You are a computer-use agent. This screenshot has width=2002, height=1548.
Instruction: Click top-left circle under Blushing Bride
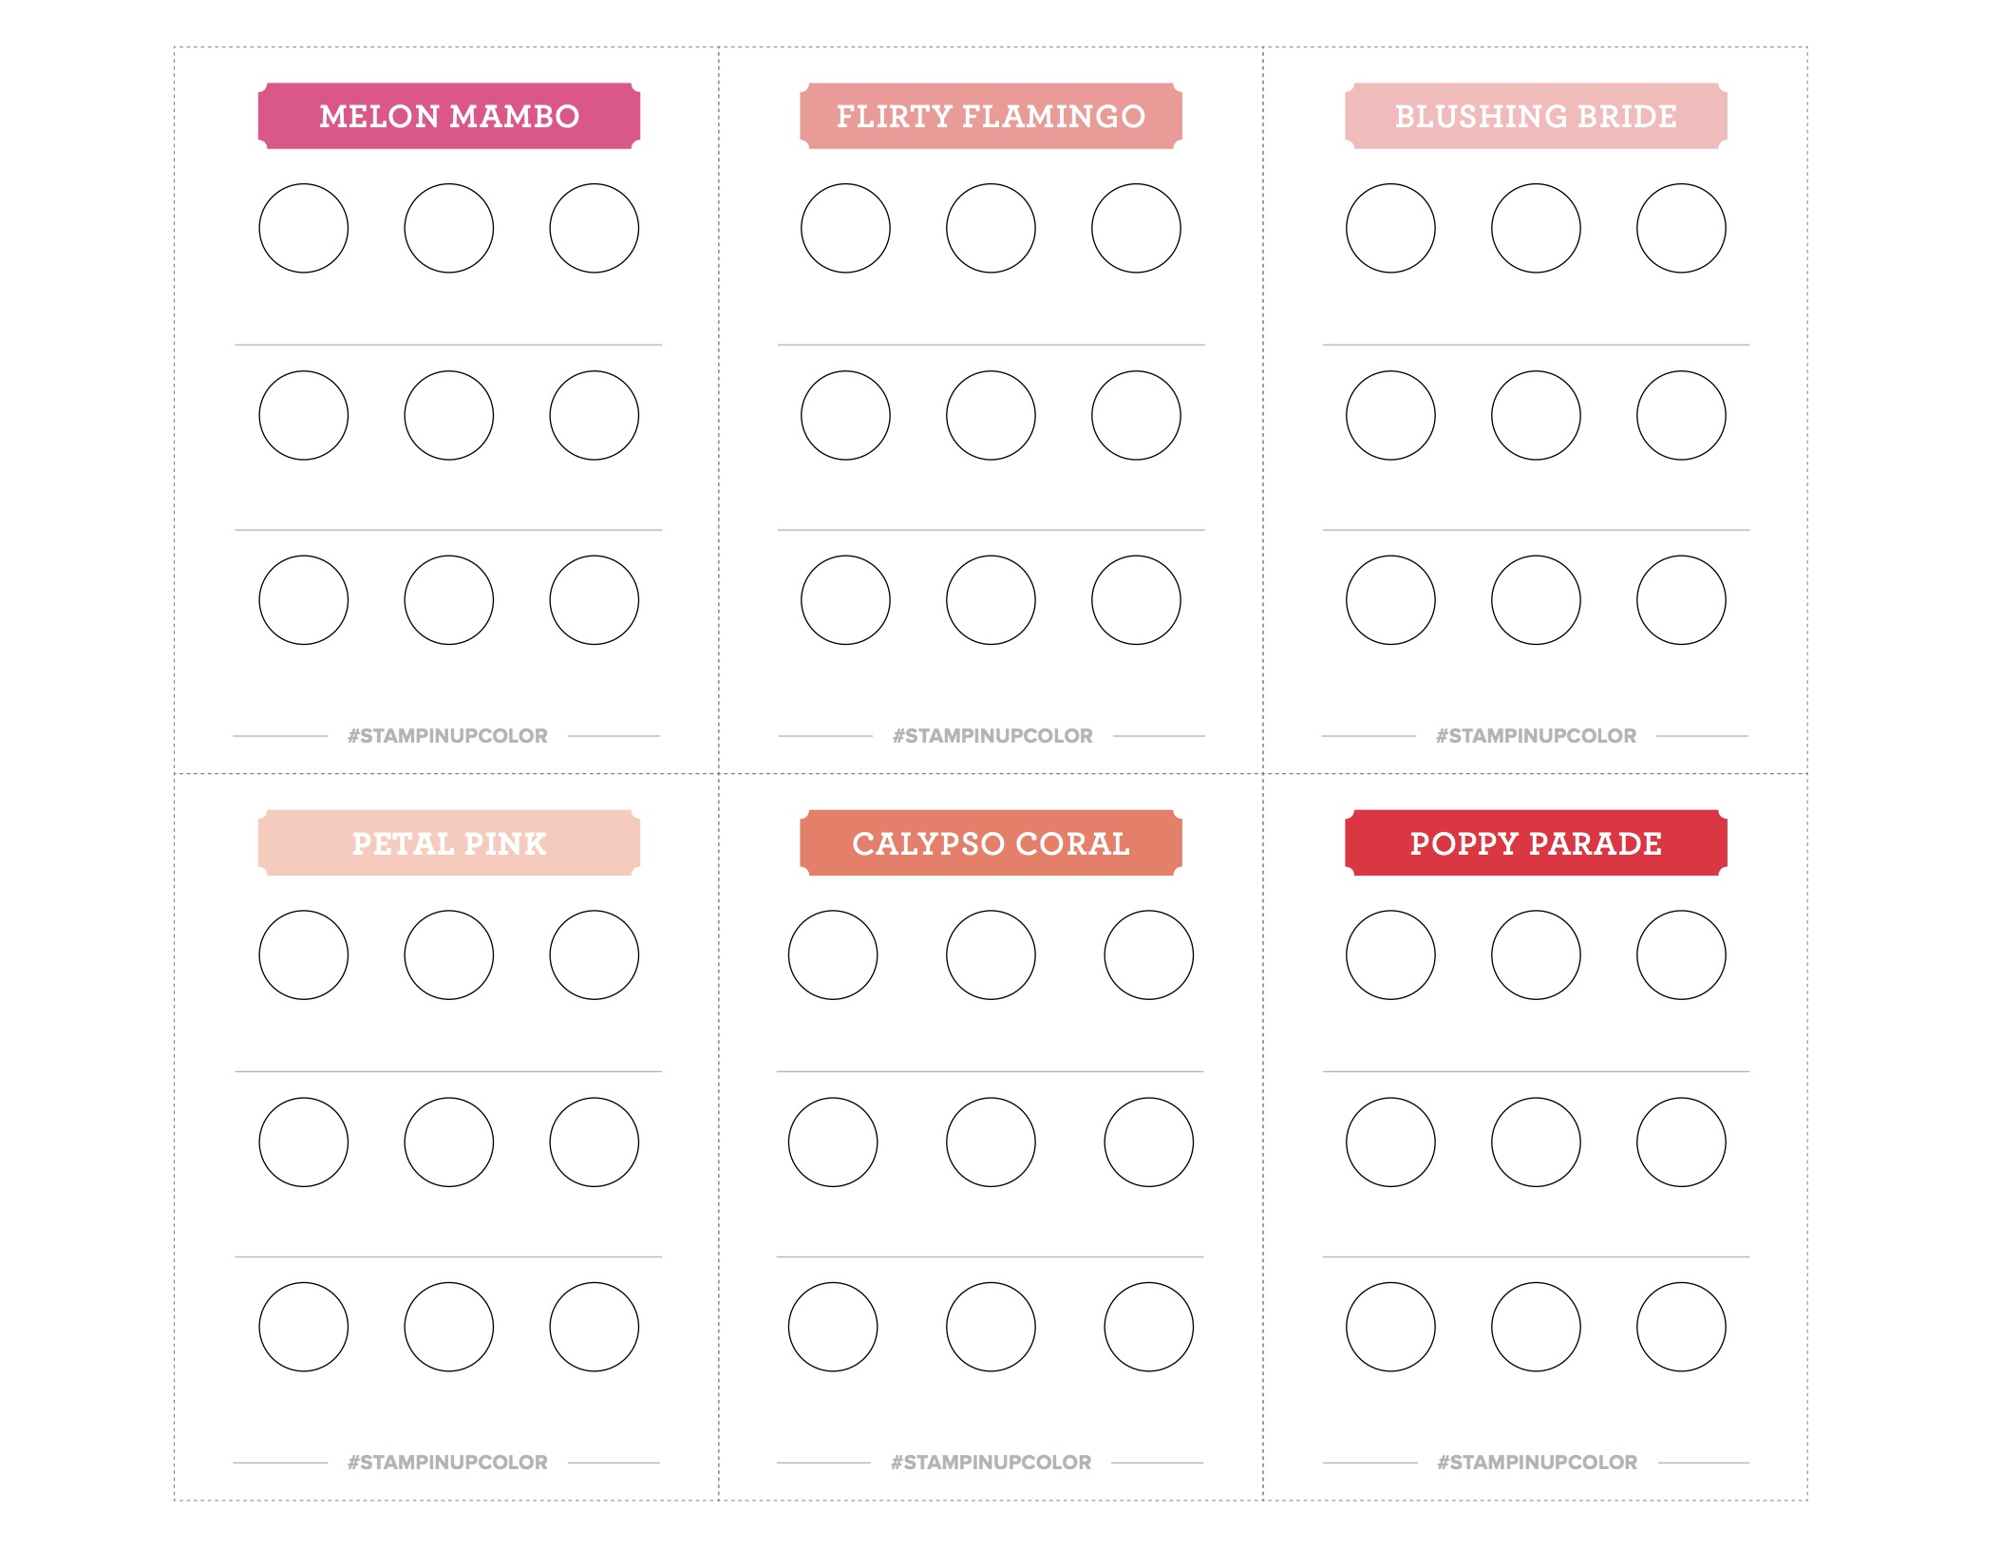(1390, 228)
